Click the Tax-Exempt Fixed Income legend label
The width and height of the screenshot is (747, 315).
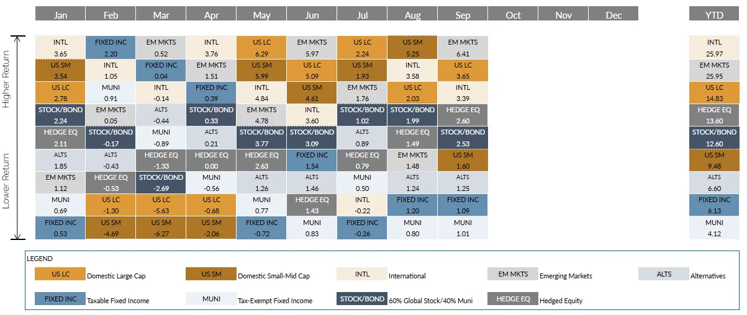(275, 301)
